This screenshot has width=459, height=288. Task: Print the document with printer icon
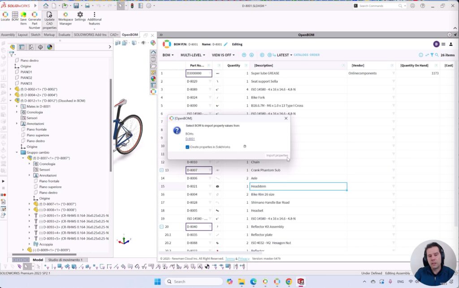(87, 5)
